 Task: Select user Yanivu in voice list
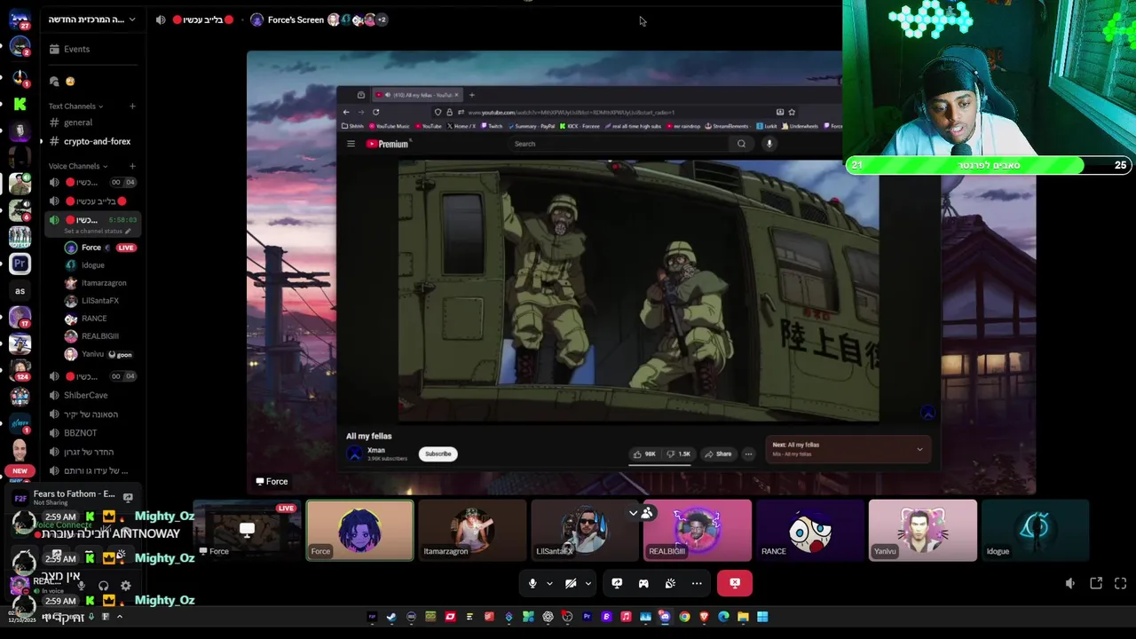click(92, 354)
